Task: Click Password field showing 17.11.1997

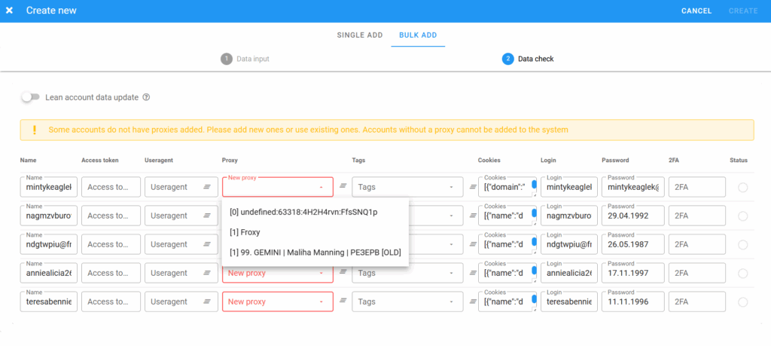Action: (632, 273)
